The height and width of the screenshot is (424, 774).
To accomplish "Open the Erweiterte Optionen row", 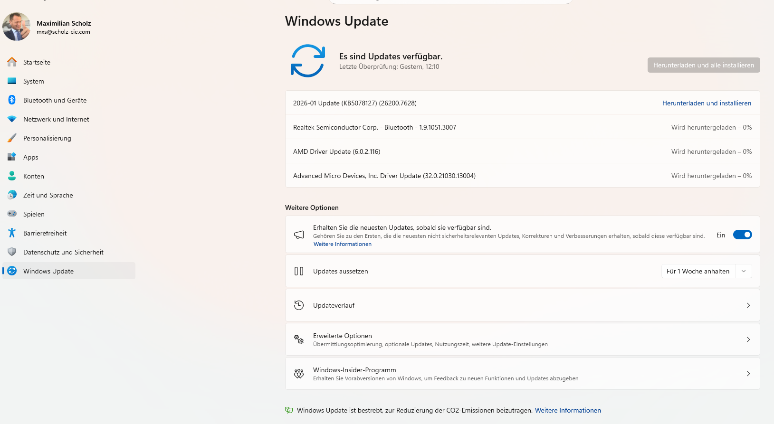I will (x=522, y=339).
